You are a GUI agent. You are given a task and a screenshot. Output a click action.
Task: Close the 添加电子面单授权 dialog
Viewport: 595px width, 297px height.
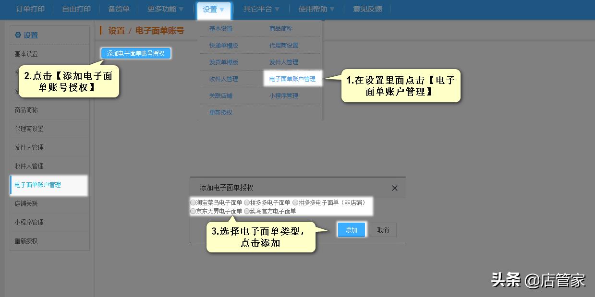(394, 188)
